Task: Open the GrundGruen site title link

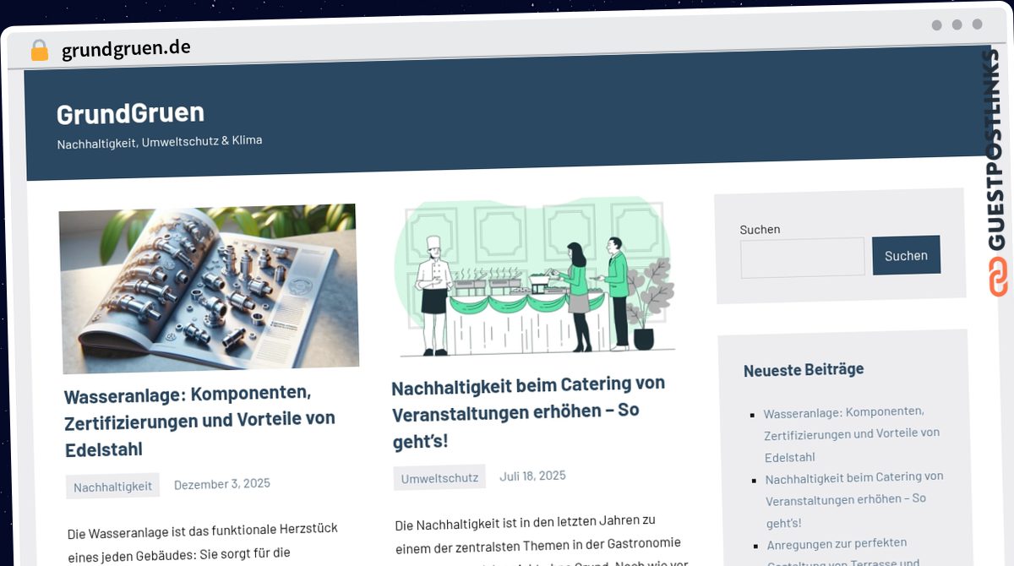Action: [130, 113]
